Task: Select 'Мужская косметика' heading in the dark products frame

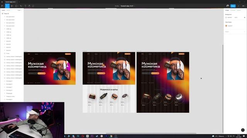Action: click(151, 65)
